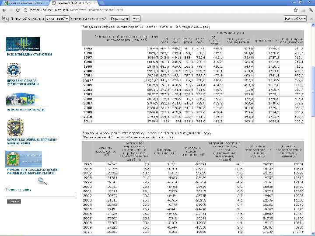
Task: Select the 2011 row in population table
Action: [193, 121]
